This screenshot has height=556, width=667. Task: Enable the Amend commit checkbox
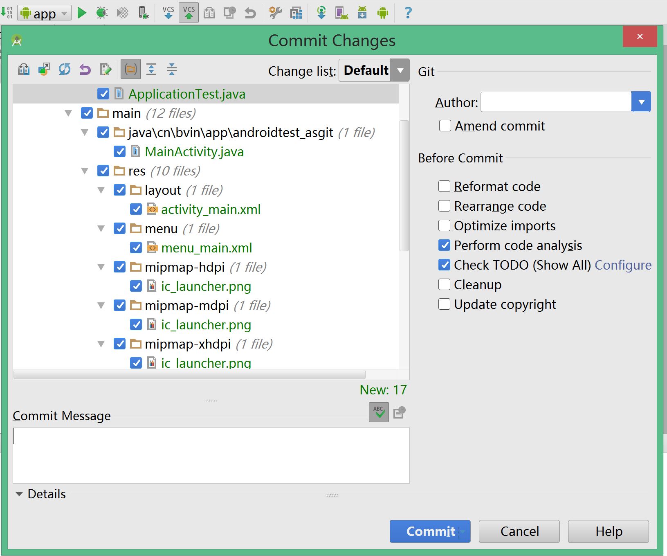[x=445, y=126]
